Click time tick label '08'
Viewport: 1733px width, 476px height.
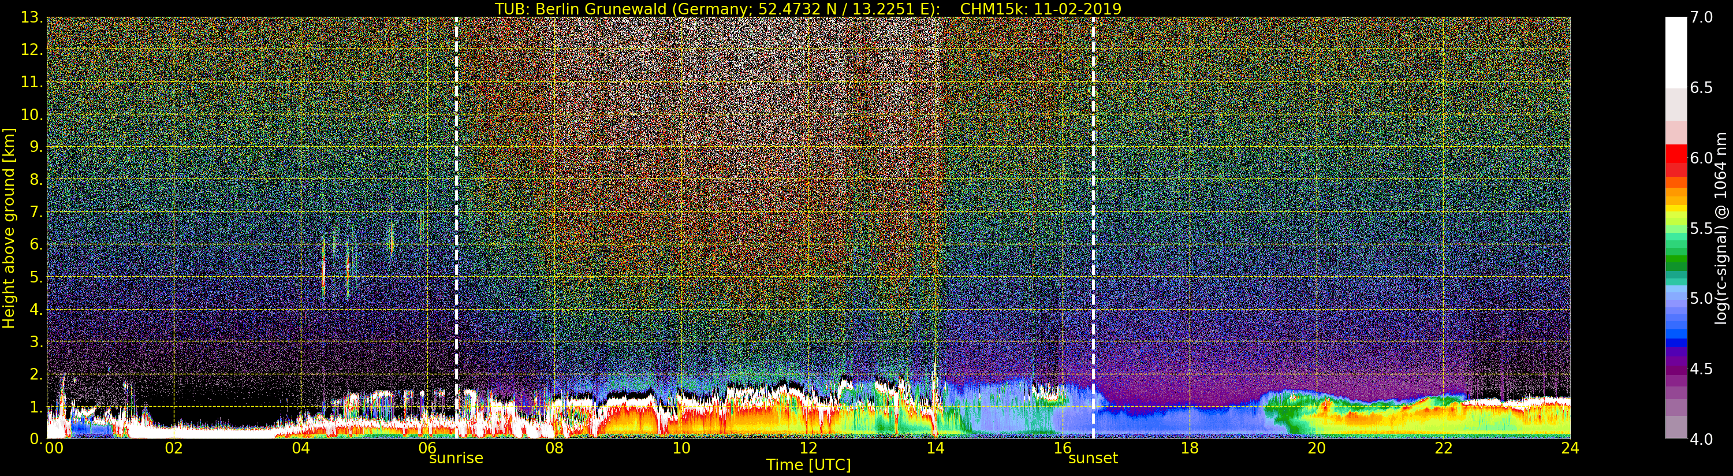point(554,448)
